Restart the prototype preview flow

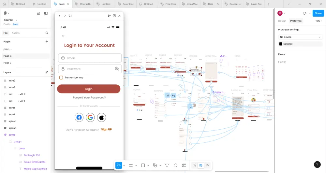[x=70, y=16]
